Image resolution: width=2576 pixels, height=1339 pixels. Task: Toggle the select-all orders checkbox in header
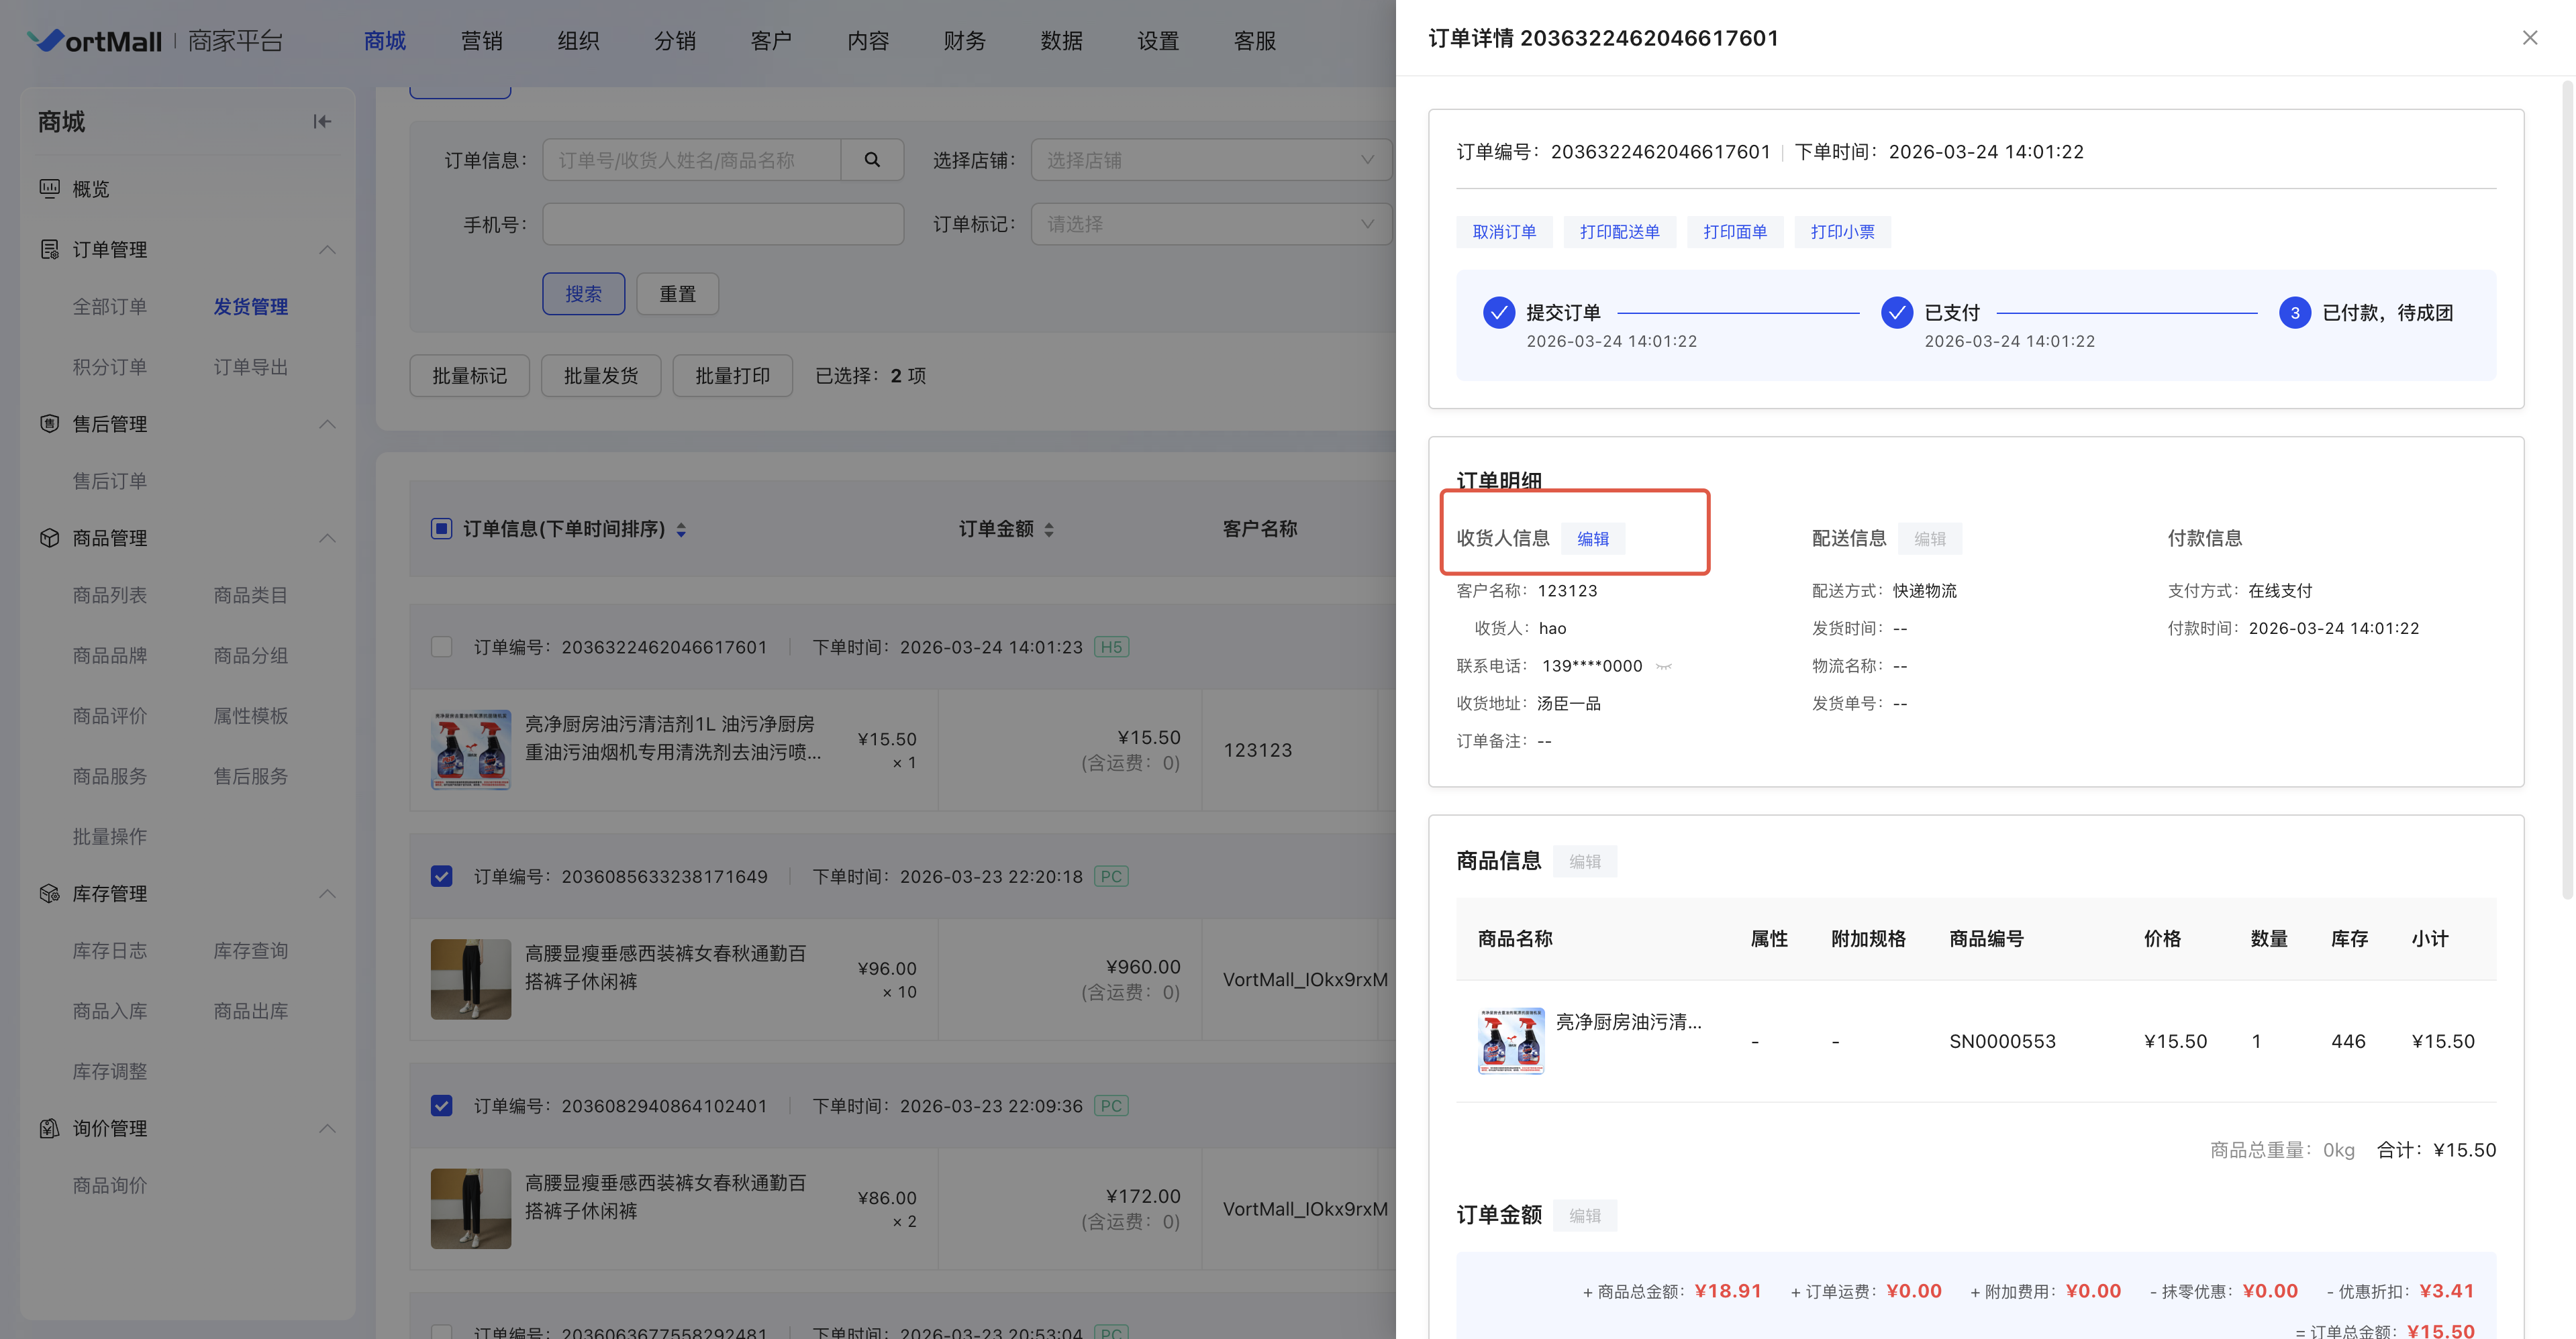coord(441,529)
